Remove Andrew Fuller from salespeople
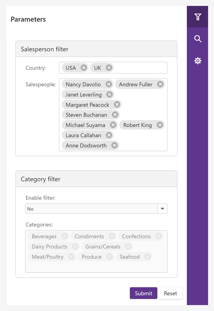This screenshot has height=311, width=214. click(160, 84)
